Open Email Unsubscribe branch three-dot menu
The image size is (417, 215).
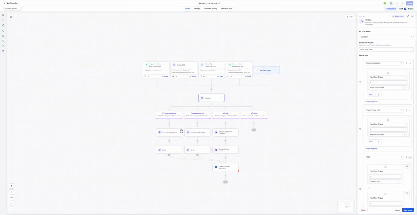(x=406, y=63)
